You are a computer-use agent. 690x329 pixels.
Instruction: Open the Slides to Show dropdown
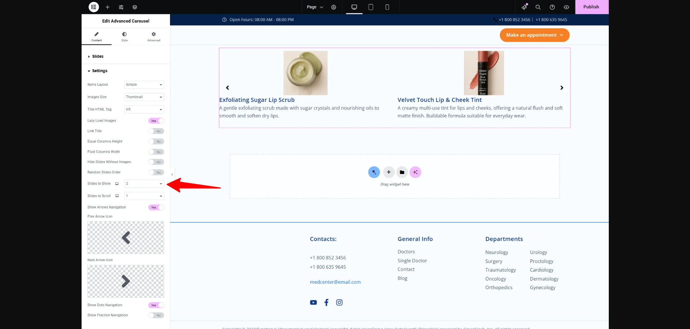(144, 184)
